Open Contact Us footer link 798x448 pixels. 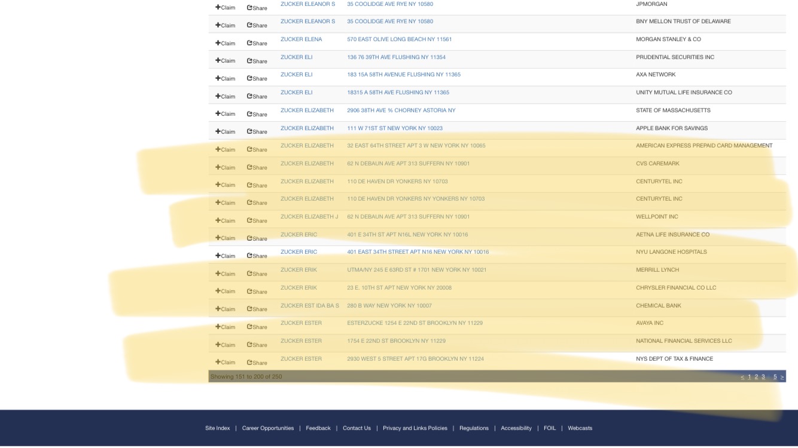pos(357,428)
